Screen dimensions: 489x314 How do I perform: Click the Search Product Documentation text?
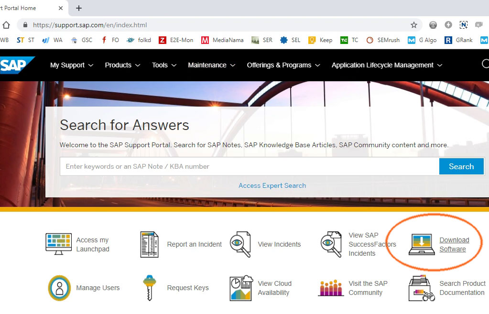462,288
